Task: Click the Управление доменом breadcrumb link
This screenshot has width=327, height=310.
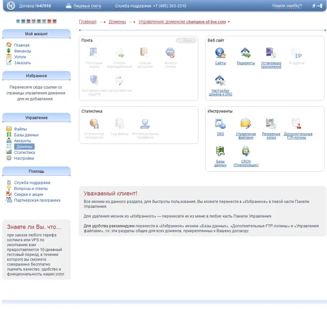Action: (182, 21)
